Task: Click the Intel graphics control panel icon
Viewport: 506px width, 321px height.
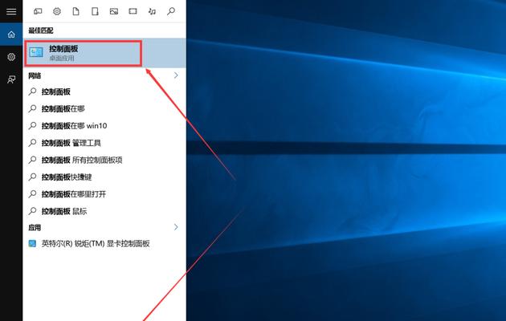Action: pyautogui.click(x=32, y=243)
